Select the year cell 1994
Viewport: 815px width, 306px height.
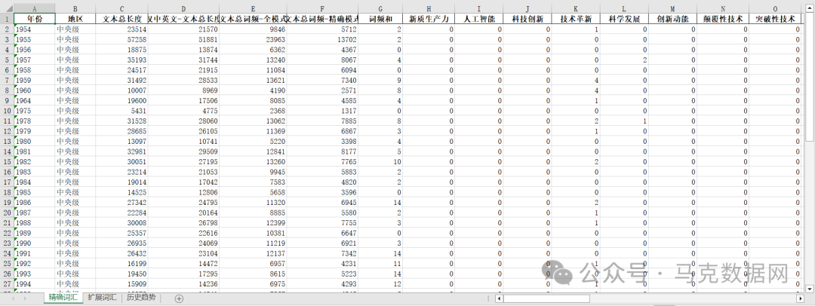click(34, 283)
